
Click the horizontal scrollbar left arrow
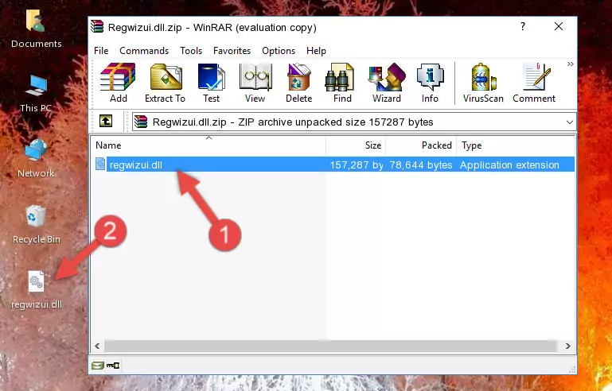pos(97,346)
